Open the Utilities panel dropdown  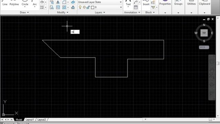191,13
